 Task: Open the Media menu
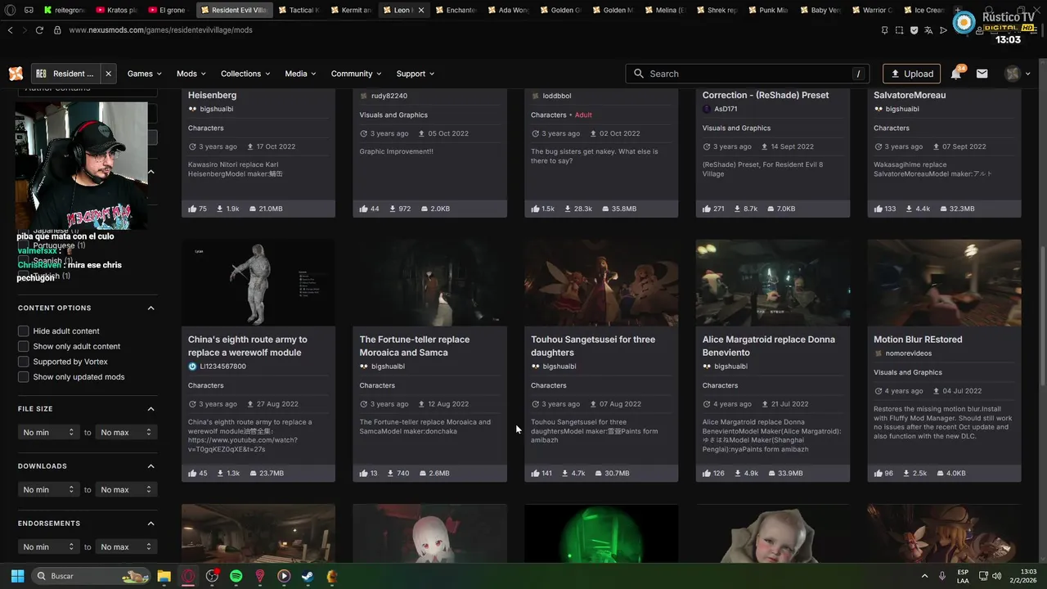300,74
